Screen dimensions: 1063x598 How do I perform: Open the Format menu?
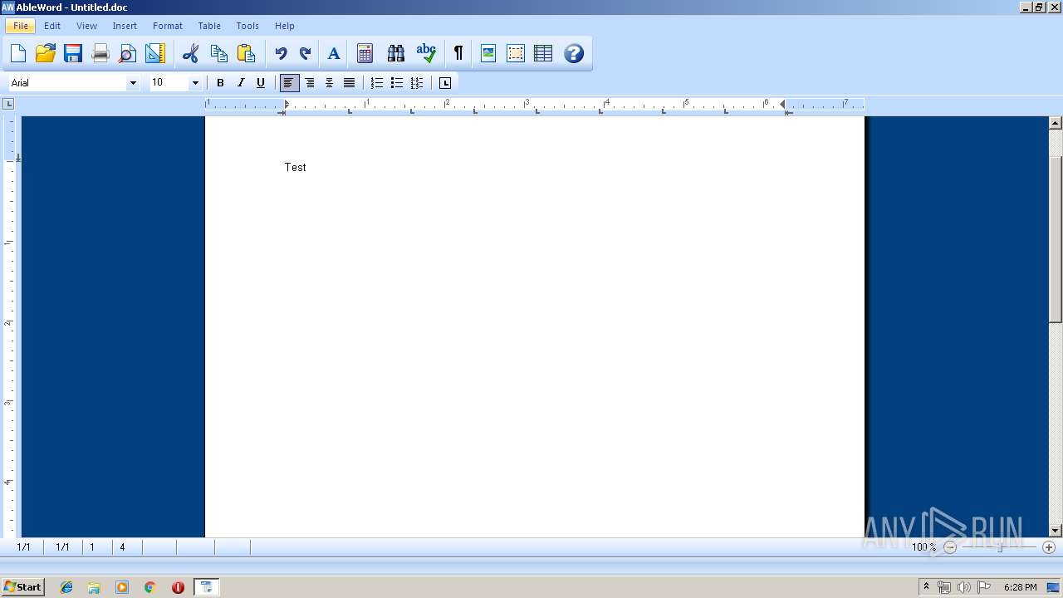[x=168, y=26]
